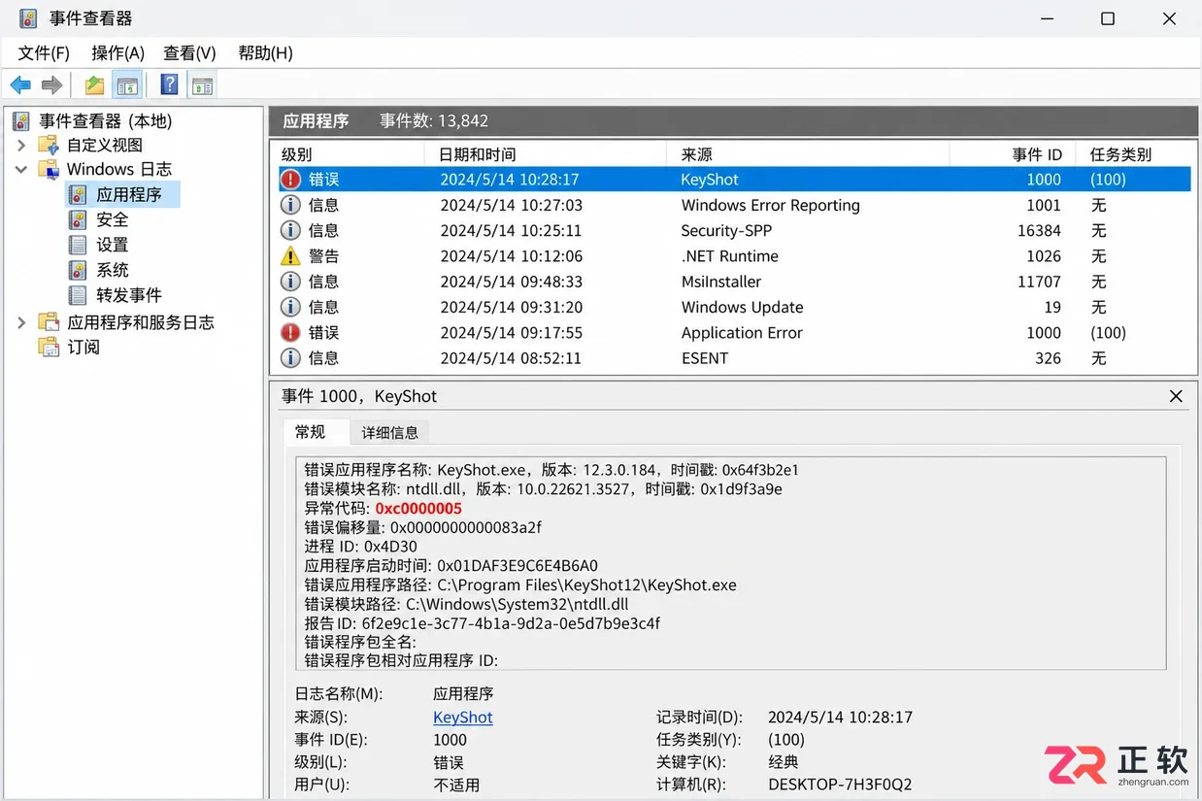Sort by the 日期和时间 column header

pyautogui.click(x=546, y=154)
